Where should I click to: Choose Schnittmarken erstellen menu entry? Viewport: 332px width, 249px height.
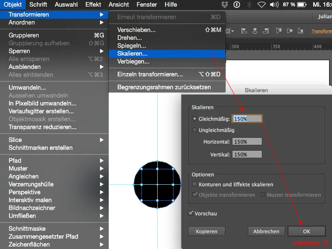point(54,148)
